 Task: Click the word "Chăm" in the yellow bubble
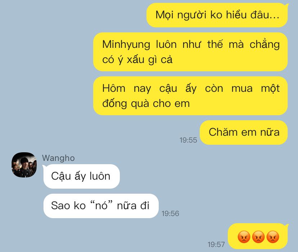click(x=223, y=132)
